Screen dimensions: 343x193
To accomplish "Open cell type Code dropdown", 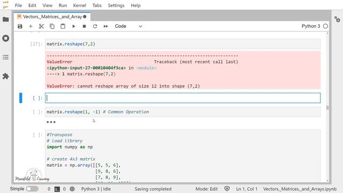I will point(129,26).
